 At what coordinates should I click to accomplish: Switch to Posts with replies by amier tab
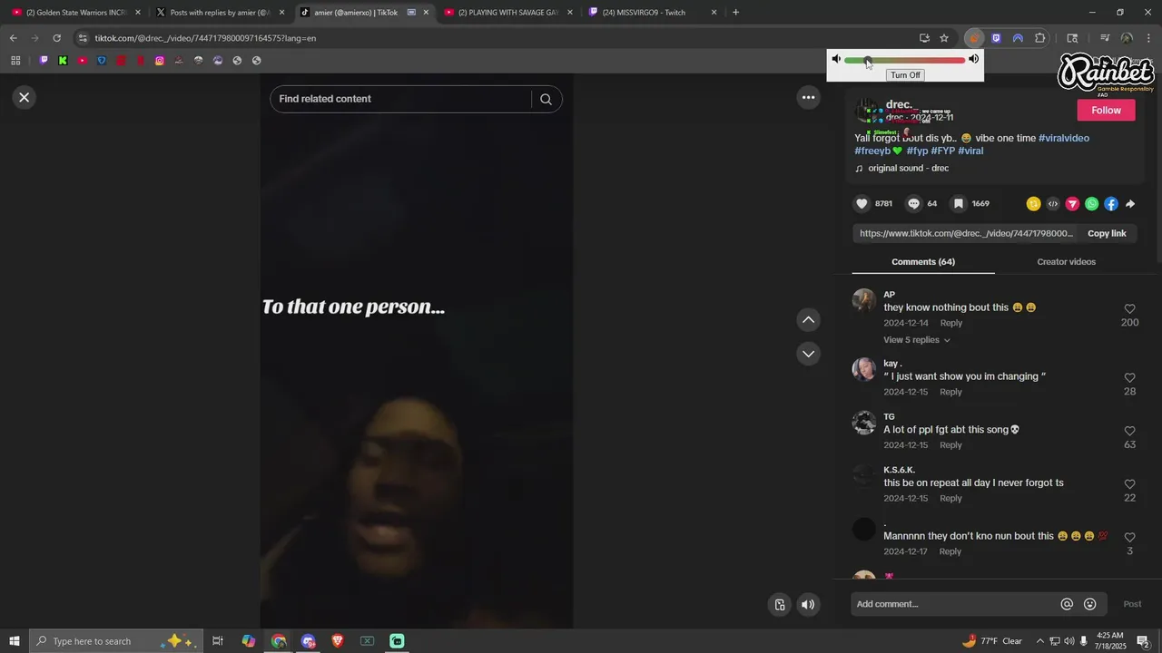[221, 13]
